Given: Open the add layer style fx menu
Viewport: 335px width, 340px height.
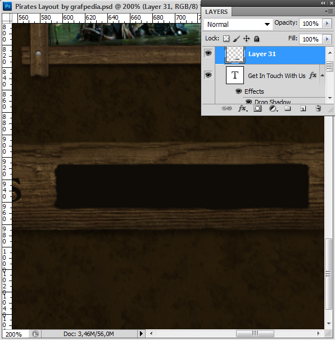Looking at the screenshot, I should point(242,108).
